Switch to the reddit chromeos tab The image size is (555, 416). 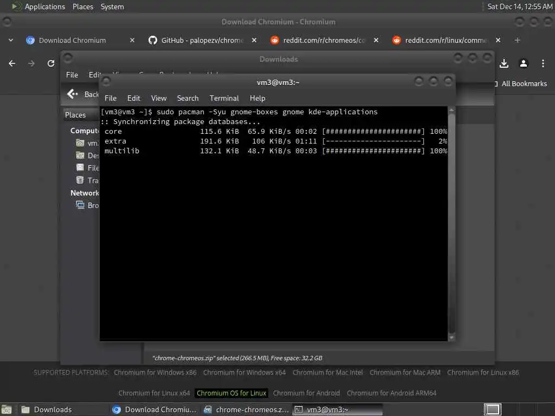click(x=324, y=40)
